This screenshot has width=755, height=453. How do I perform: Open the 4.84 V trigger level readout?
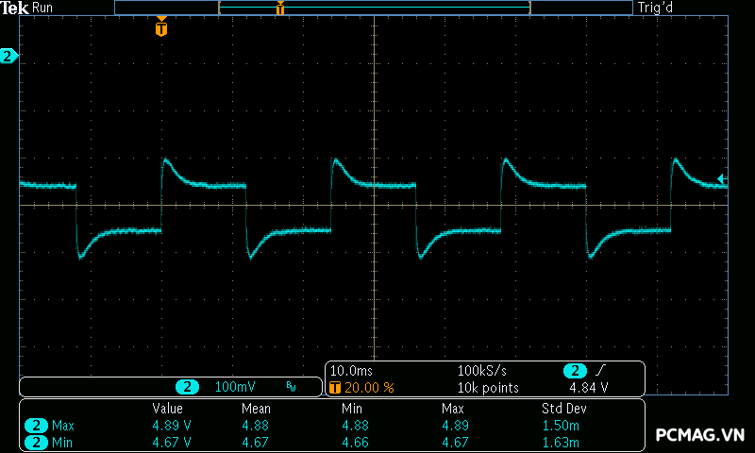pos(589,387)
